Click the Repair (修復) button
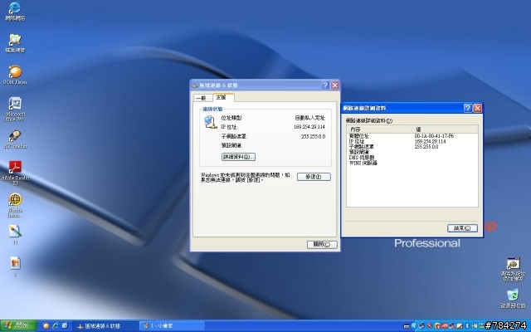 tap(314, 177)
